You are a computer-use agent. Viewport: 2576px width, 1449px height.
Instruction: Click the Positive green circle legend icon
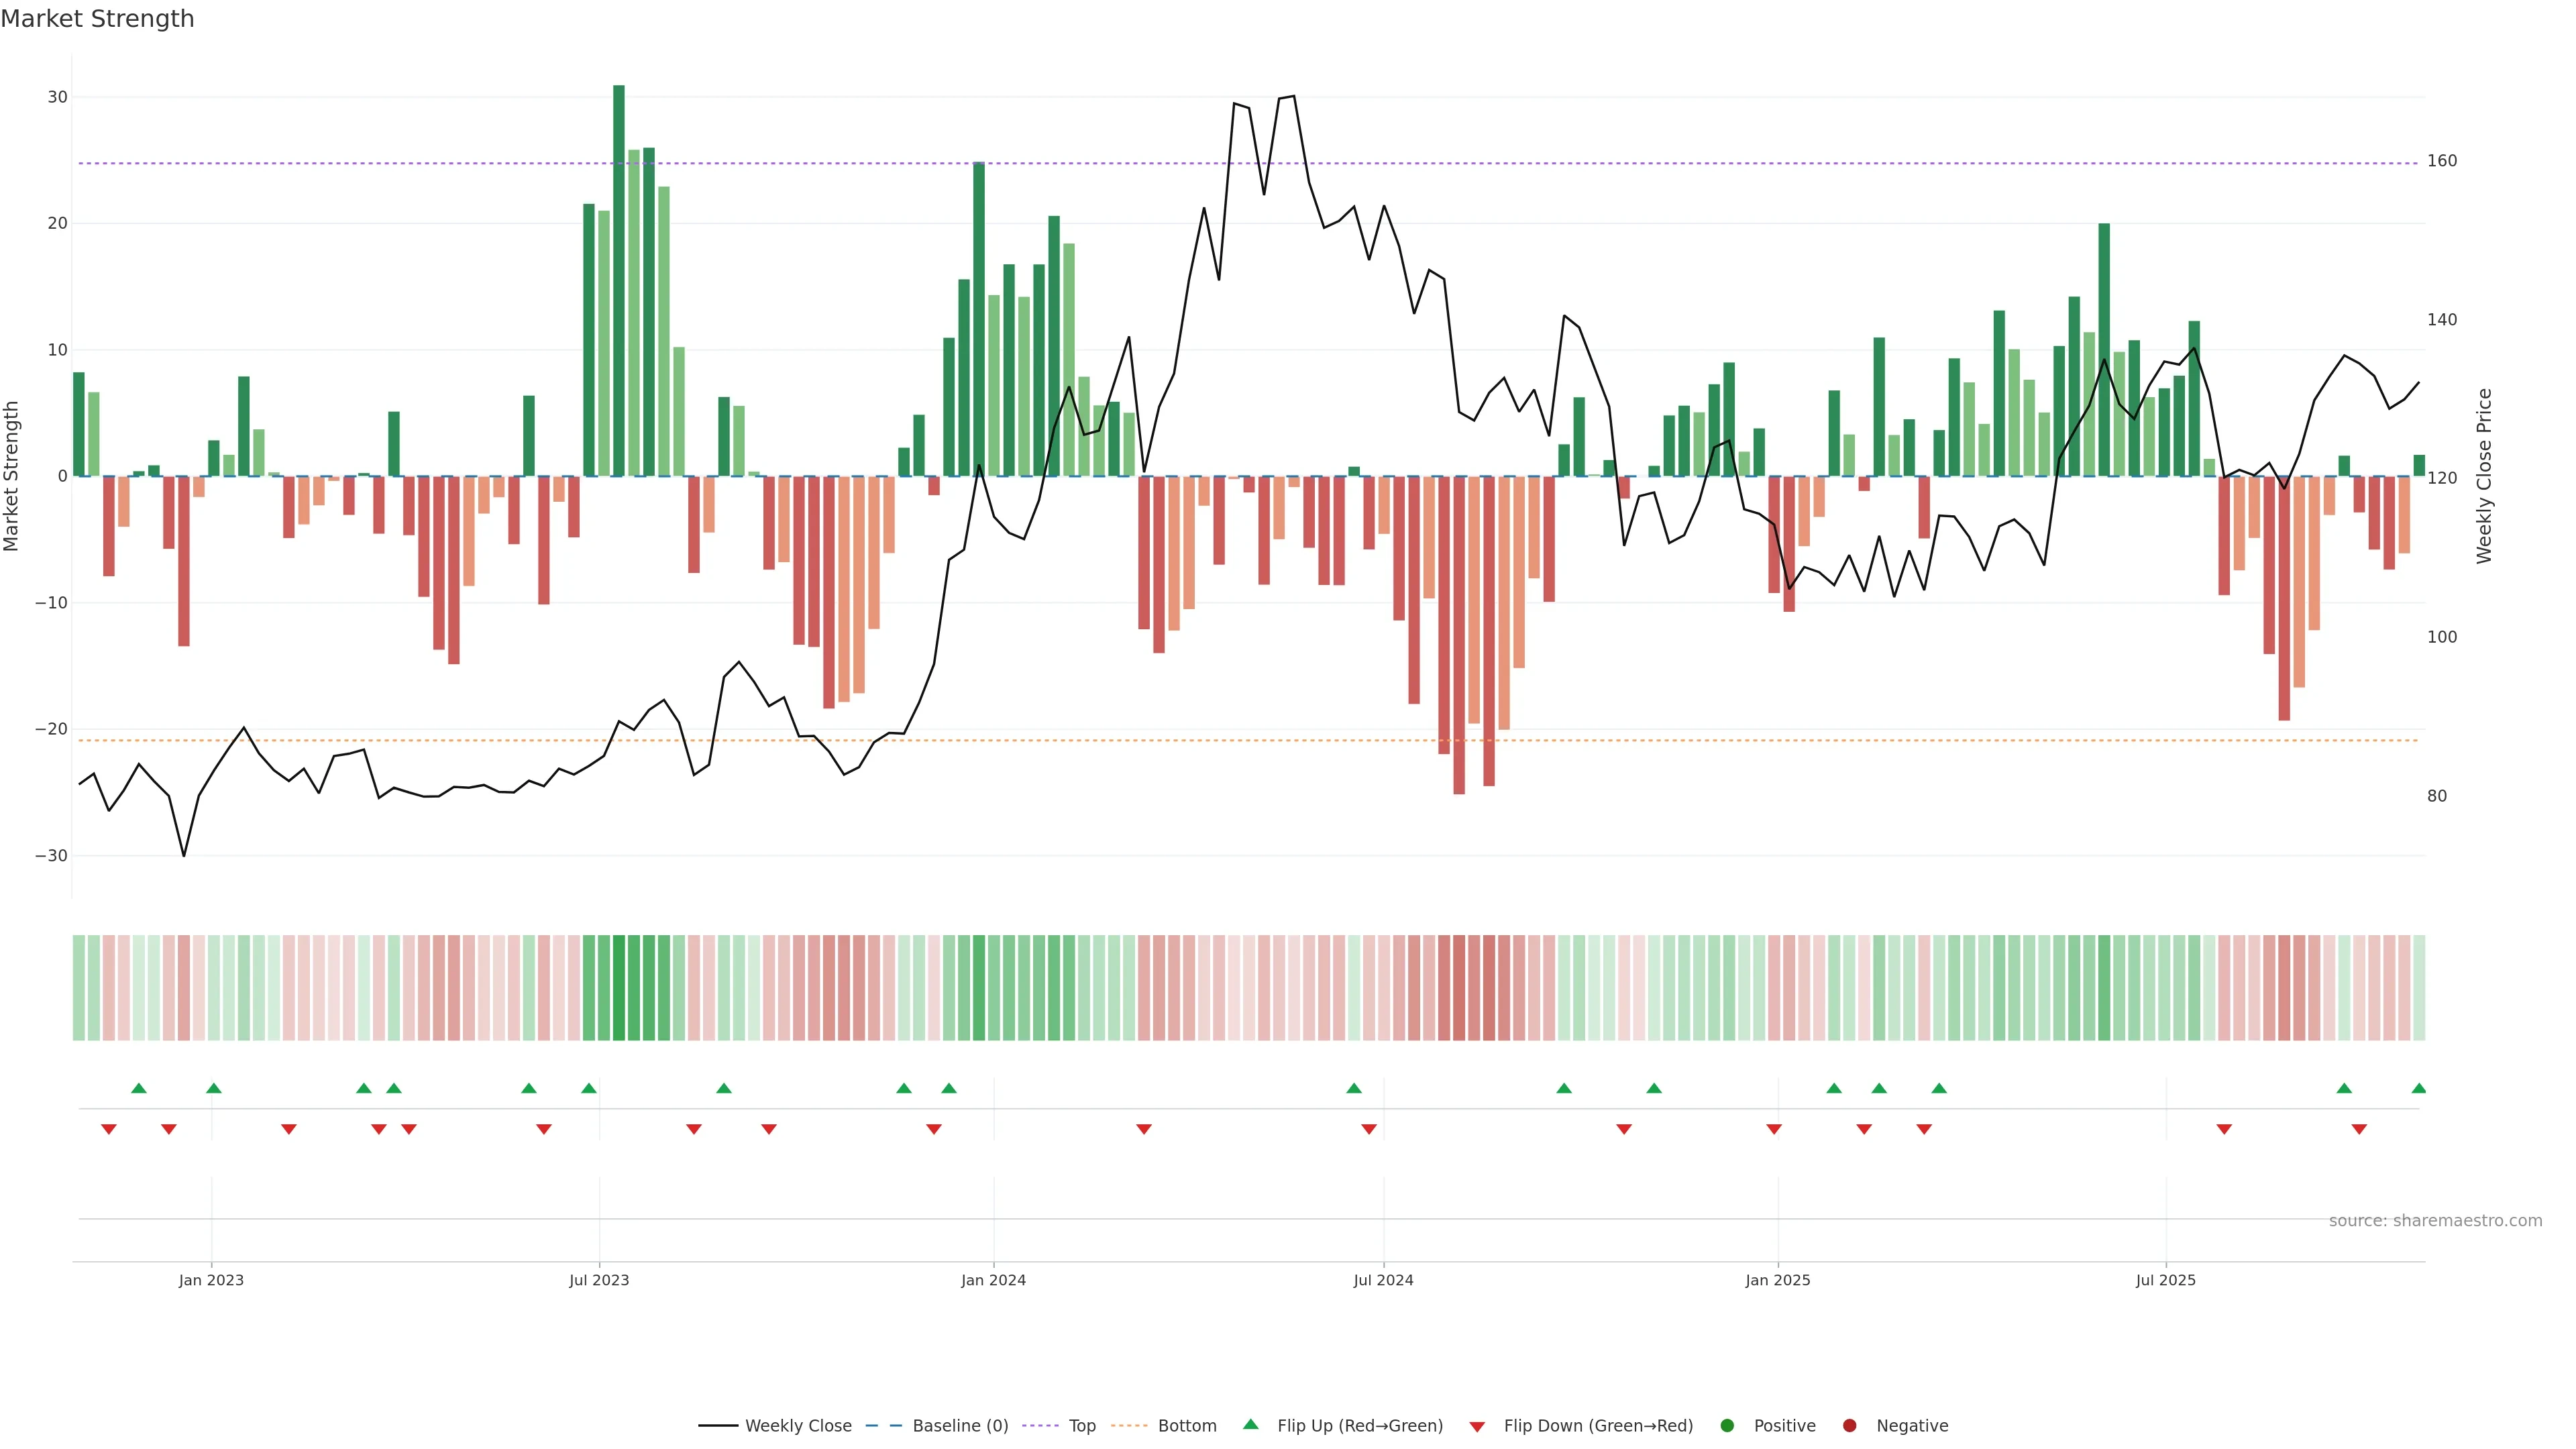(1727, 1425)
